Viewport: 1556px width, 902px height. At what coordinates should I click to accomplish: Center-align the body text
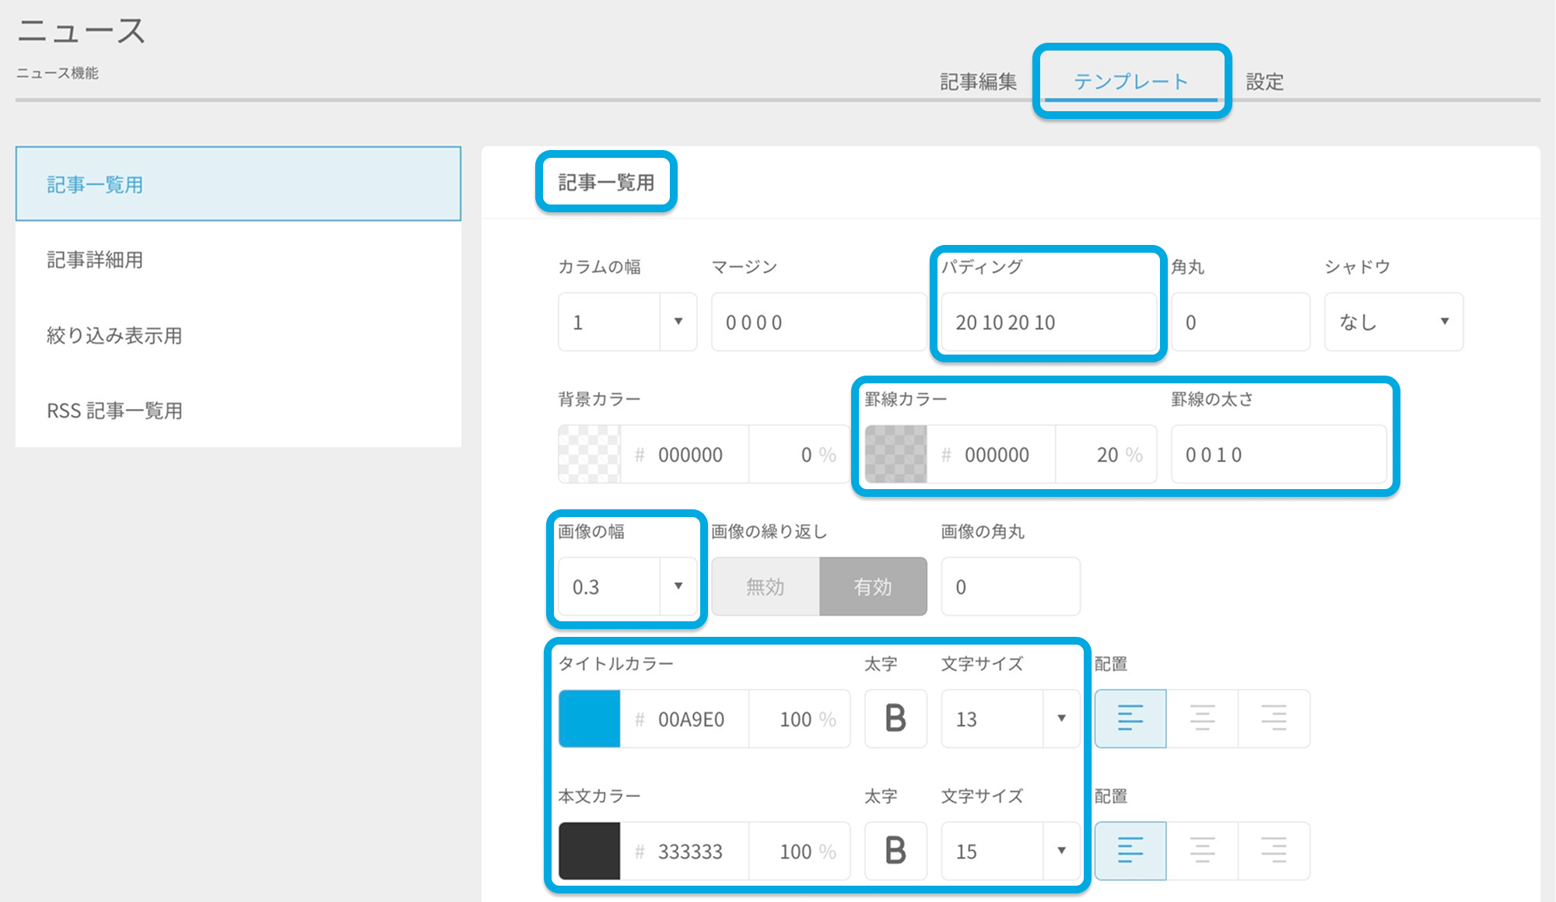tap(1202, 851)
